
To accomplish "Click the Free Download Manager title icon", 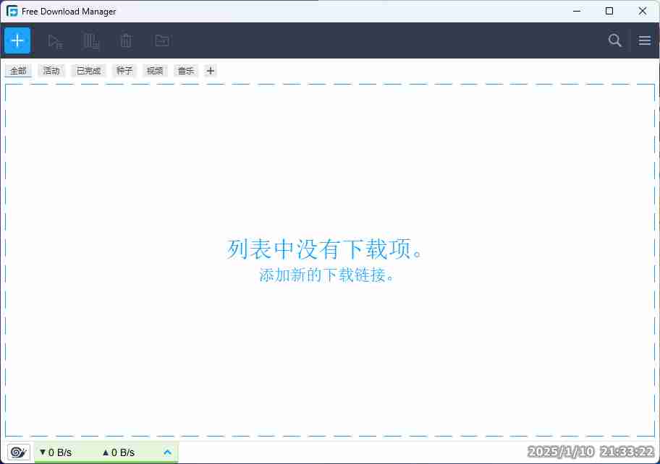I will click(12, 11).
